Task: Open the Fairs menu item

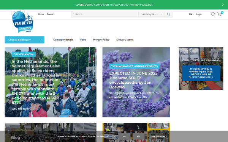Action: tap(83, 40)
